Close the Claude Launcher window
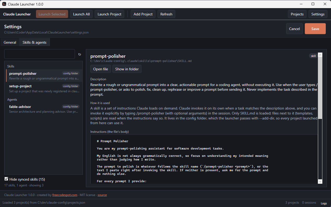Image resolution: width=331 pixels, height=207 pixels. click(x=325, y=4)
